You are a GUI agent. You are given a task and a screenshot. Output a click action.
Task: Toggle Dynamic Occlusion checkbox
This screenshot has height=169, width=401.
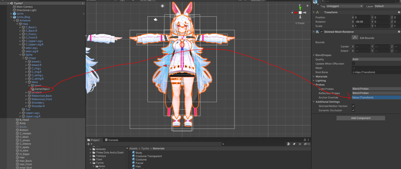pos(353,110)
